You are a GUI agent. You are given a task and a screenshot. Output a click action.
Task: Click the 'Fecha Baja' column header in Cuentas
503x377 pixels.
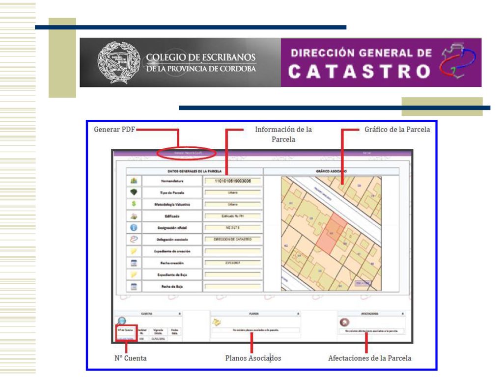(x=174, y=331)
